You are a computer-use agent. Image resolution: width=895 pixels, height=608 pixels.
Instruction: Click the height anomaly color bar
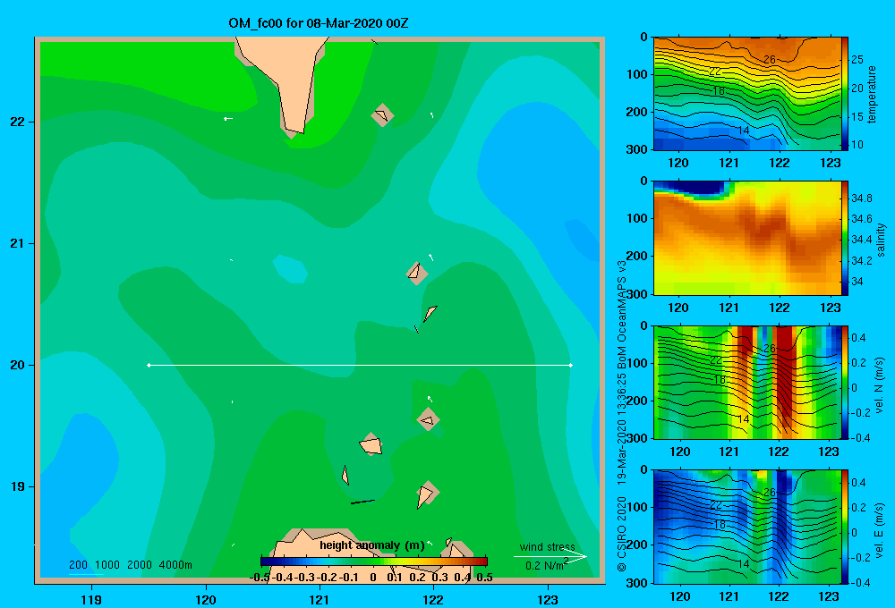[x=374, y=562]
